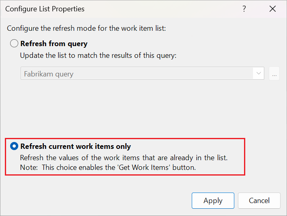Screen dimensions: 287x216
Task: Click the Fabrikam query combo box field
Action: 137,74
